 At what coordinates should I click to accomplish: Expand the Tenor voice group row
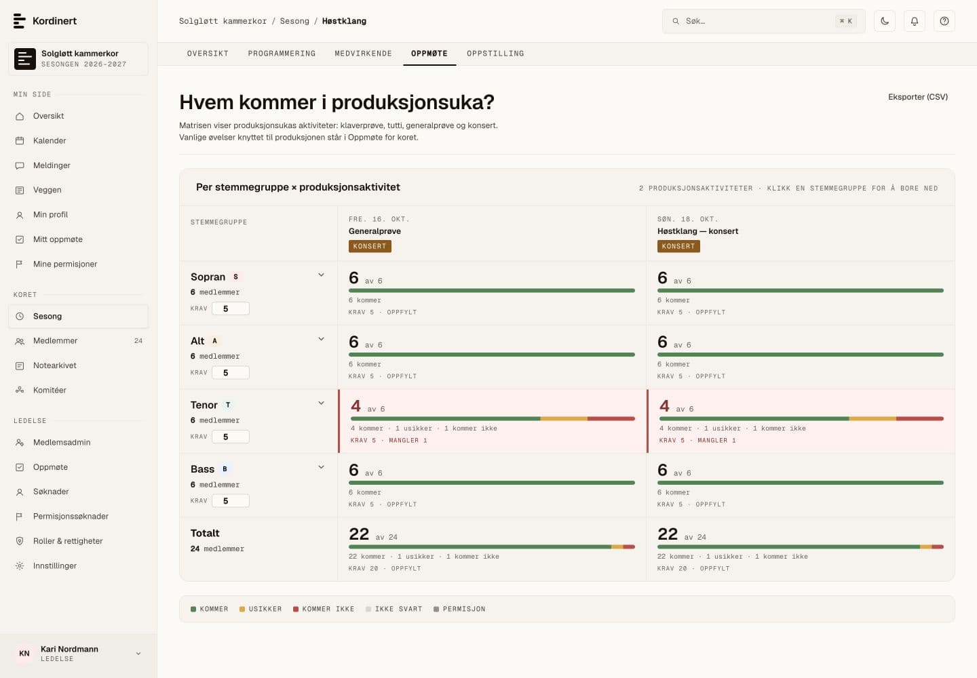coord(321,403)
